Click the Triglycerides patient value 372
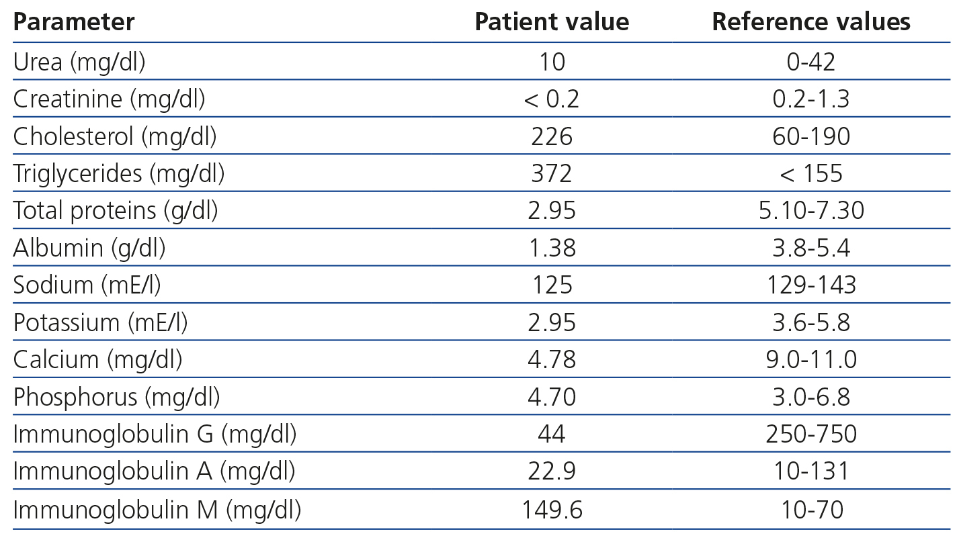Screen dimensions: 957x544 coord(552,174)
